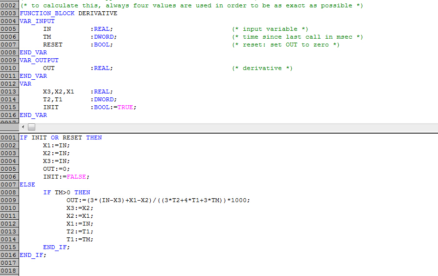The image size is (438, 276).
Task: Click the OUT :REAL output variable
Action: [78, 68]
